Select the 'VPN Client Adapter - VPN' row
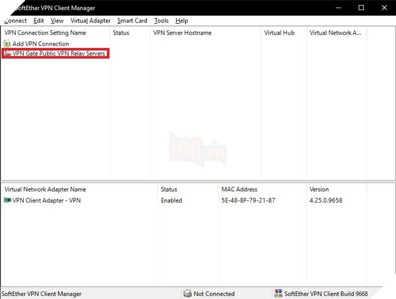The width and height of the screenshot is (396, 299). [x=184, y=200]
